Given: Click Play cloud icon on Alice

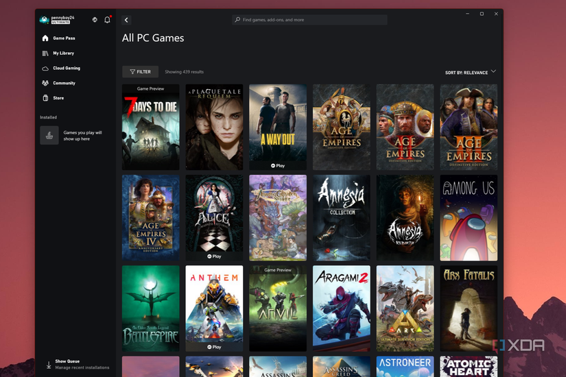Looking at the screenshot, I should pos(209,256).
